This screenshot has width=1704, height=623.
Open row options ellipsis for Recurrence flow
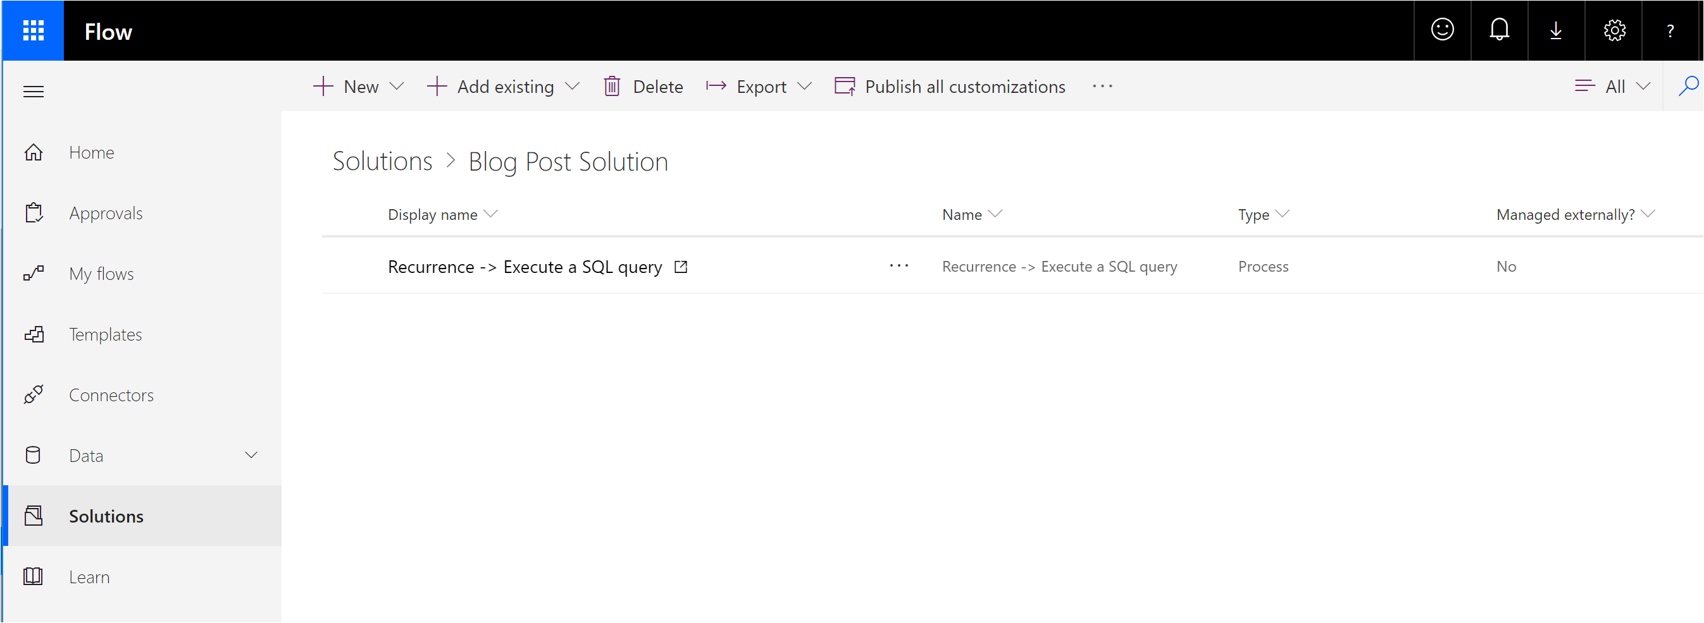(x=899, y=266)
